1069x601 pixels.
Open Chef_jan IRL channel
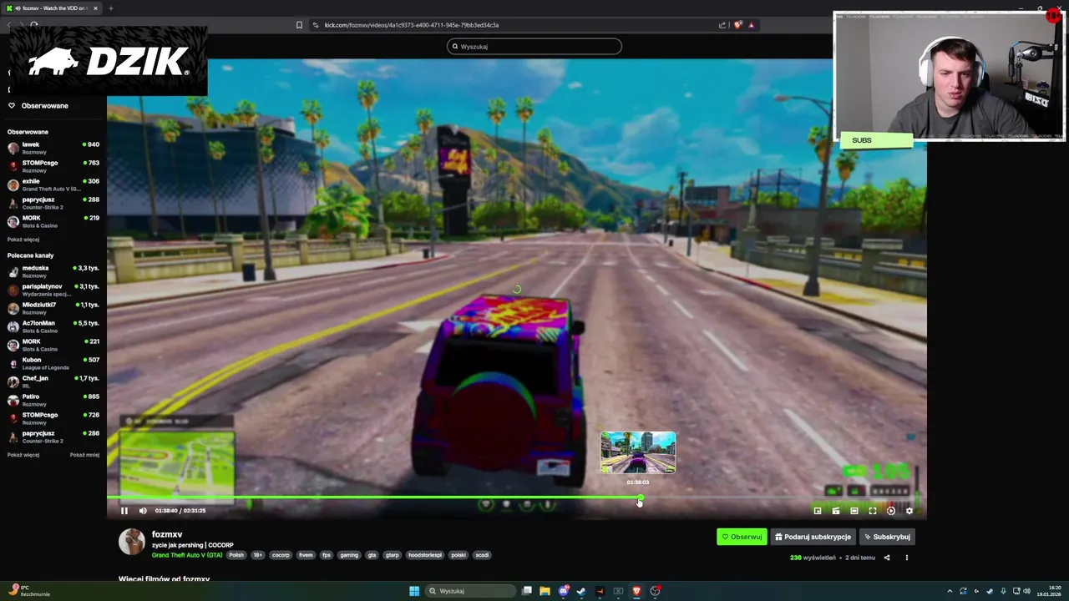pos(53,381)
